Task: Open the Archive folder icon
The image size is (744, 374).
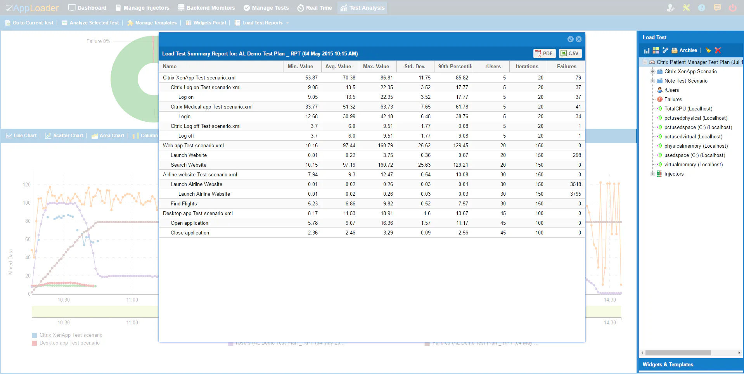Action: [x=675, y=50]
